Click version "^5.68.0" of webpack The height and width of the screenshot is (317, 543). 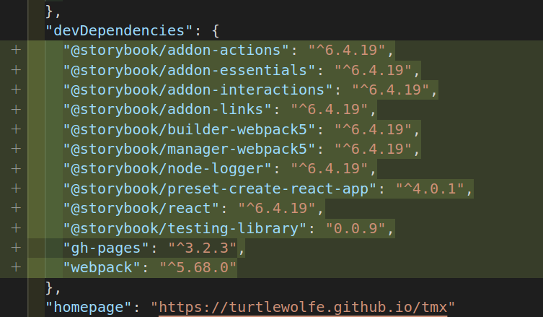(198, 268)
